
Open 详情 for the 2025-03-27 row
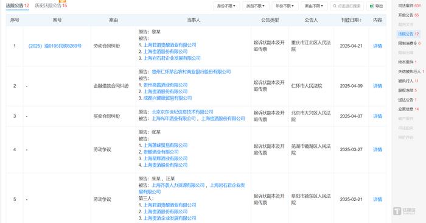(x=377, y=149)
